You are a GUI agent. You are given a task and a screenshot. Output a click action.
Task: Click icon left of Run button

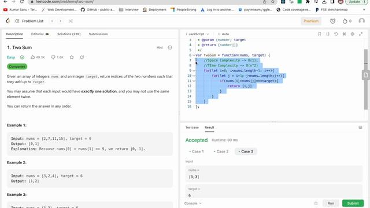[316, 203]
